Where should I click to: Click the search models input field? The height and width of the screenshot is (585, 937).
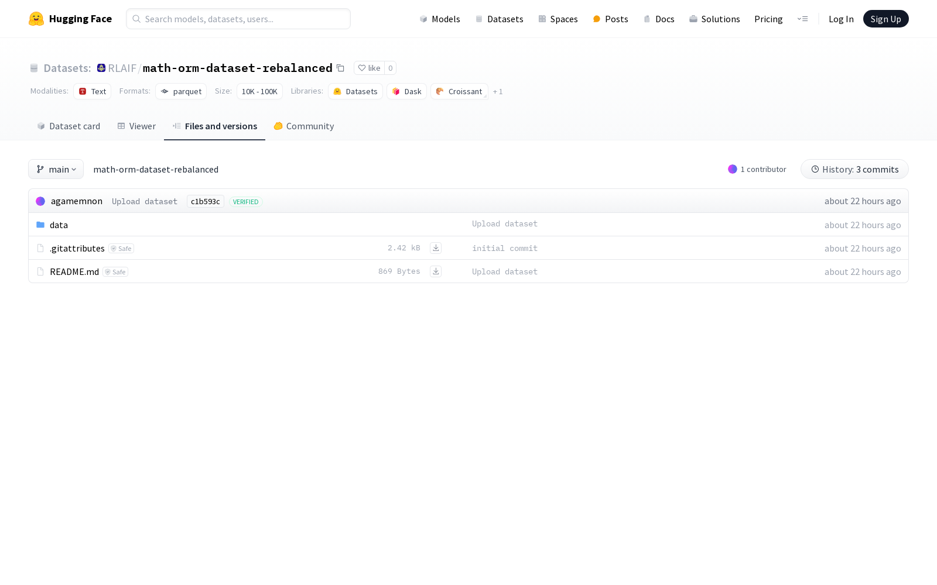(238, 19)
